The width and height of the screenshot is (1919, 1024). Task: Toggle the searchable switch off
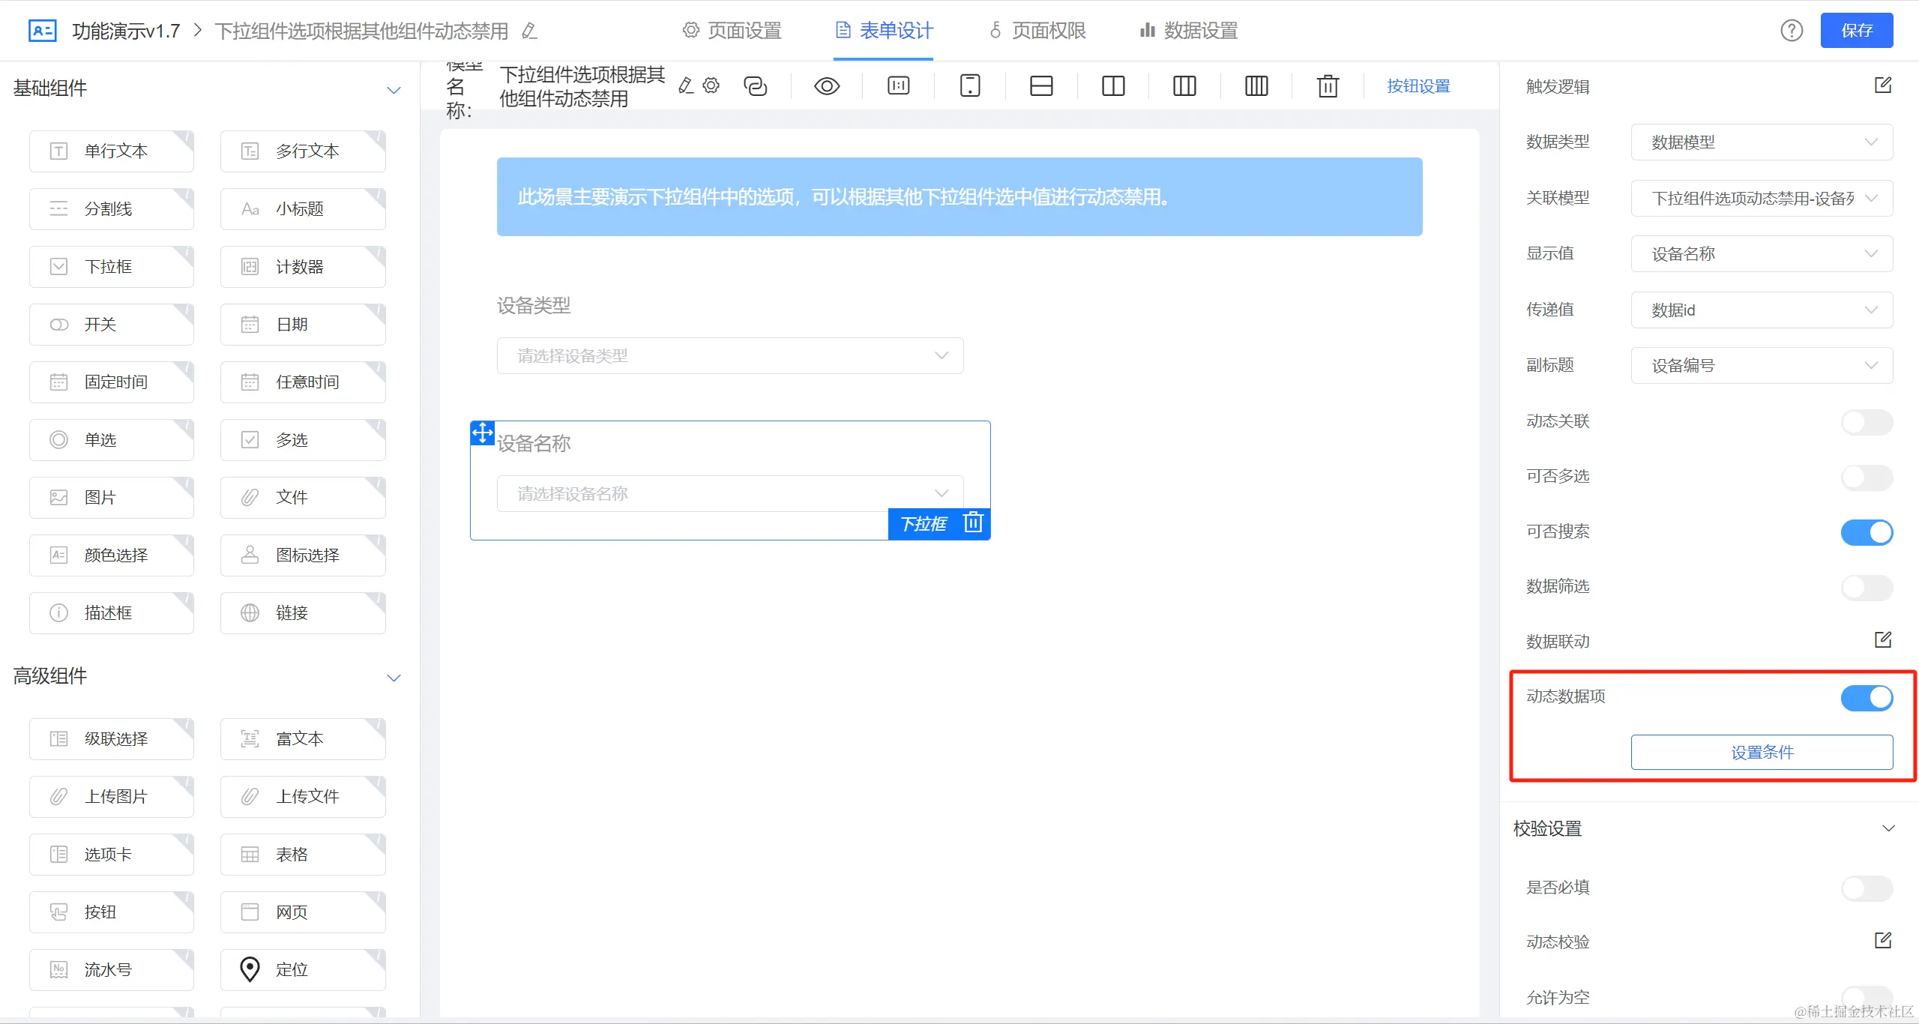pos(1866,532)
